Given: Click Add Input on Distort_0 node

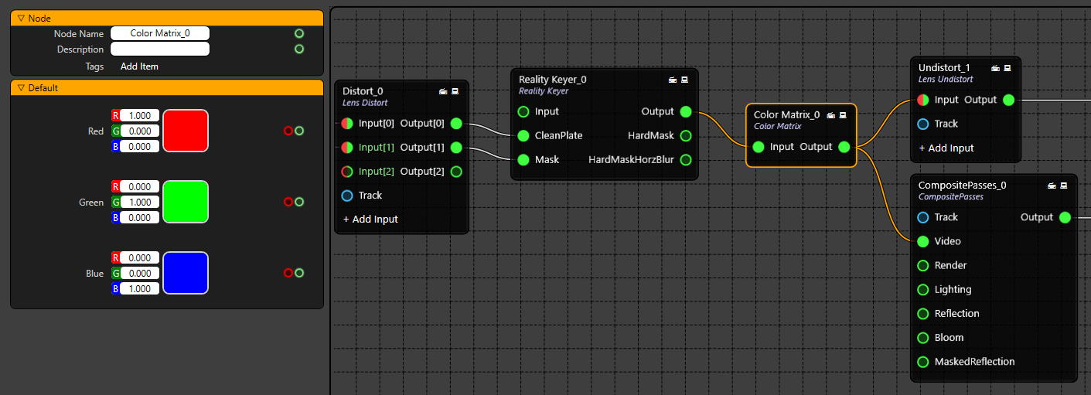Looking at the screenshot, I should (370, 220).
